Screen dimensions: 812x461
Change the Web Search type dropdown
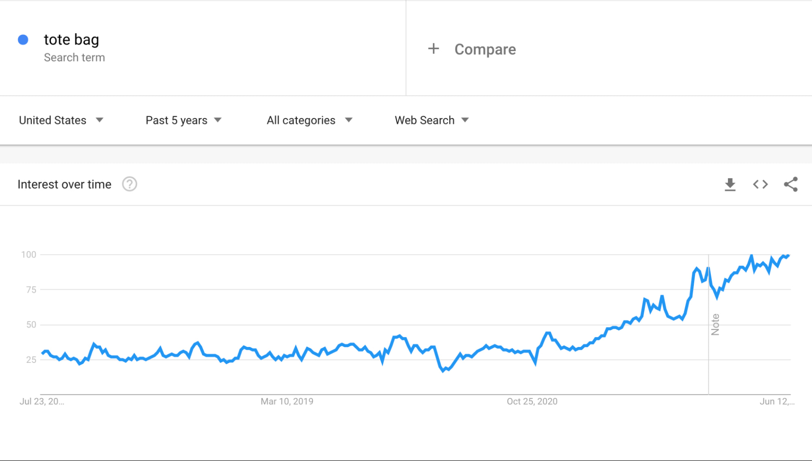point(431,120)
